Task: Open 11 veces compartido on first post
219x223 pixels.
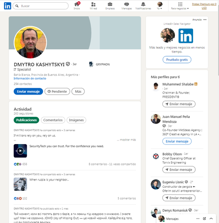Action: tap(123, 164)
